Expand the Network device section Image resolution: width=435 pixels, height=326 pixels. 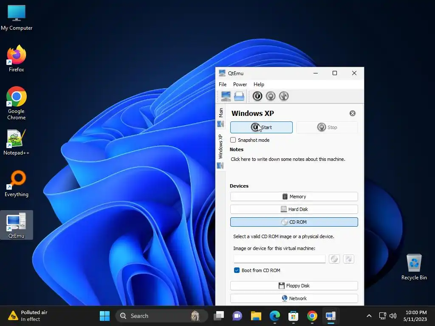pyautogui.click(x=294, y=298)
